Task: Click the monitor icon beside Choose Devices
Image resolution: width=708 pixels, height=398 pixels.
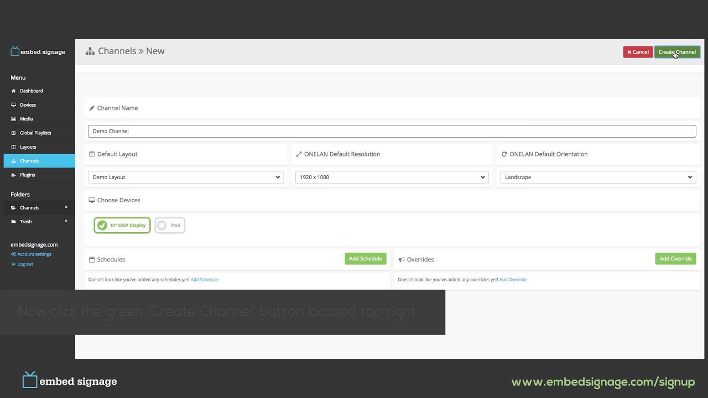Action: tap(92, 200)
